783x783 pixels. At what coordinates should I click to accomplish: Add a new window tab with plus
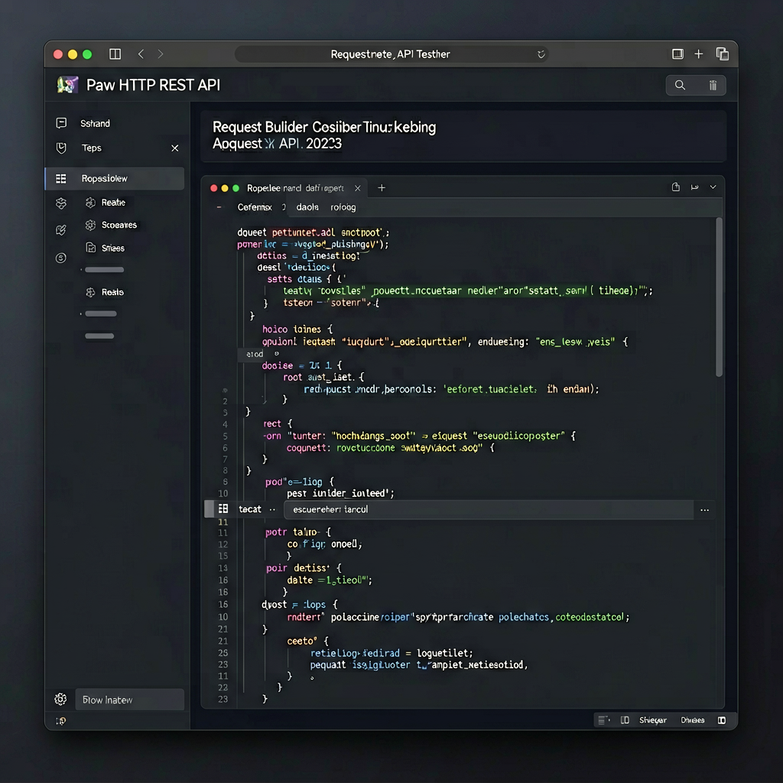pyautogui.click(x=699, y=54)
